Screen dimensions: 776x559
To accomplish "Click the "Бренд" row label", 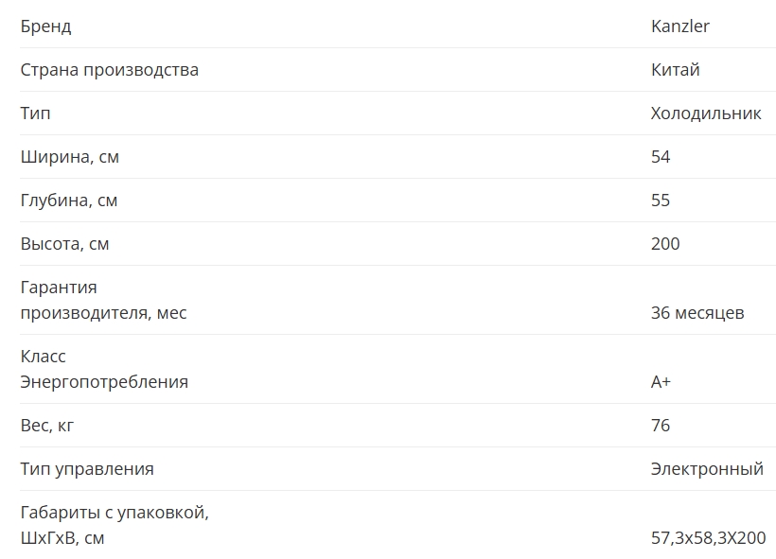I will click(x=45, y=26).
